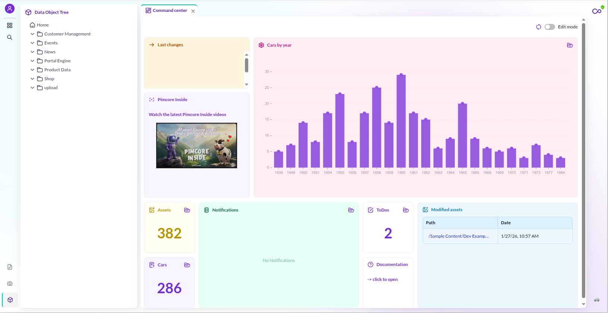Expand the Customer Management folder
This screenshot has width=608, height=313.
click(x=32, y=34)
